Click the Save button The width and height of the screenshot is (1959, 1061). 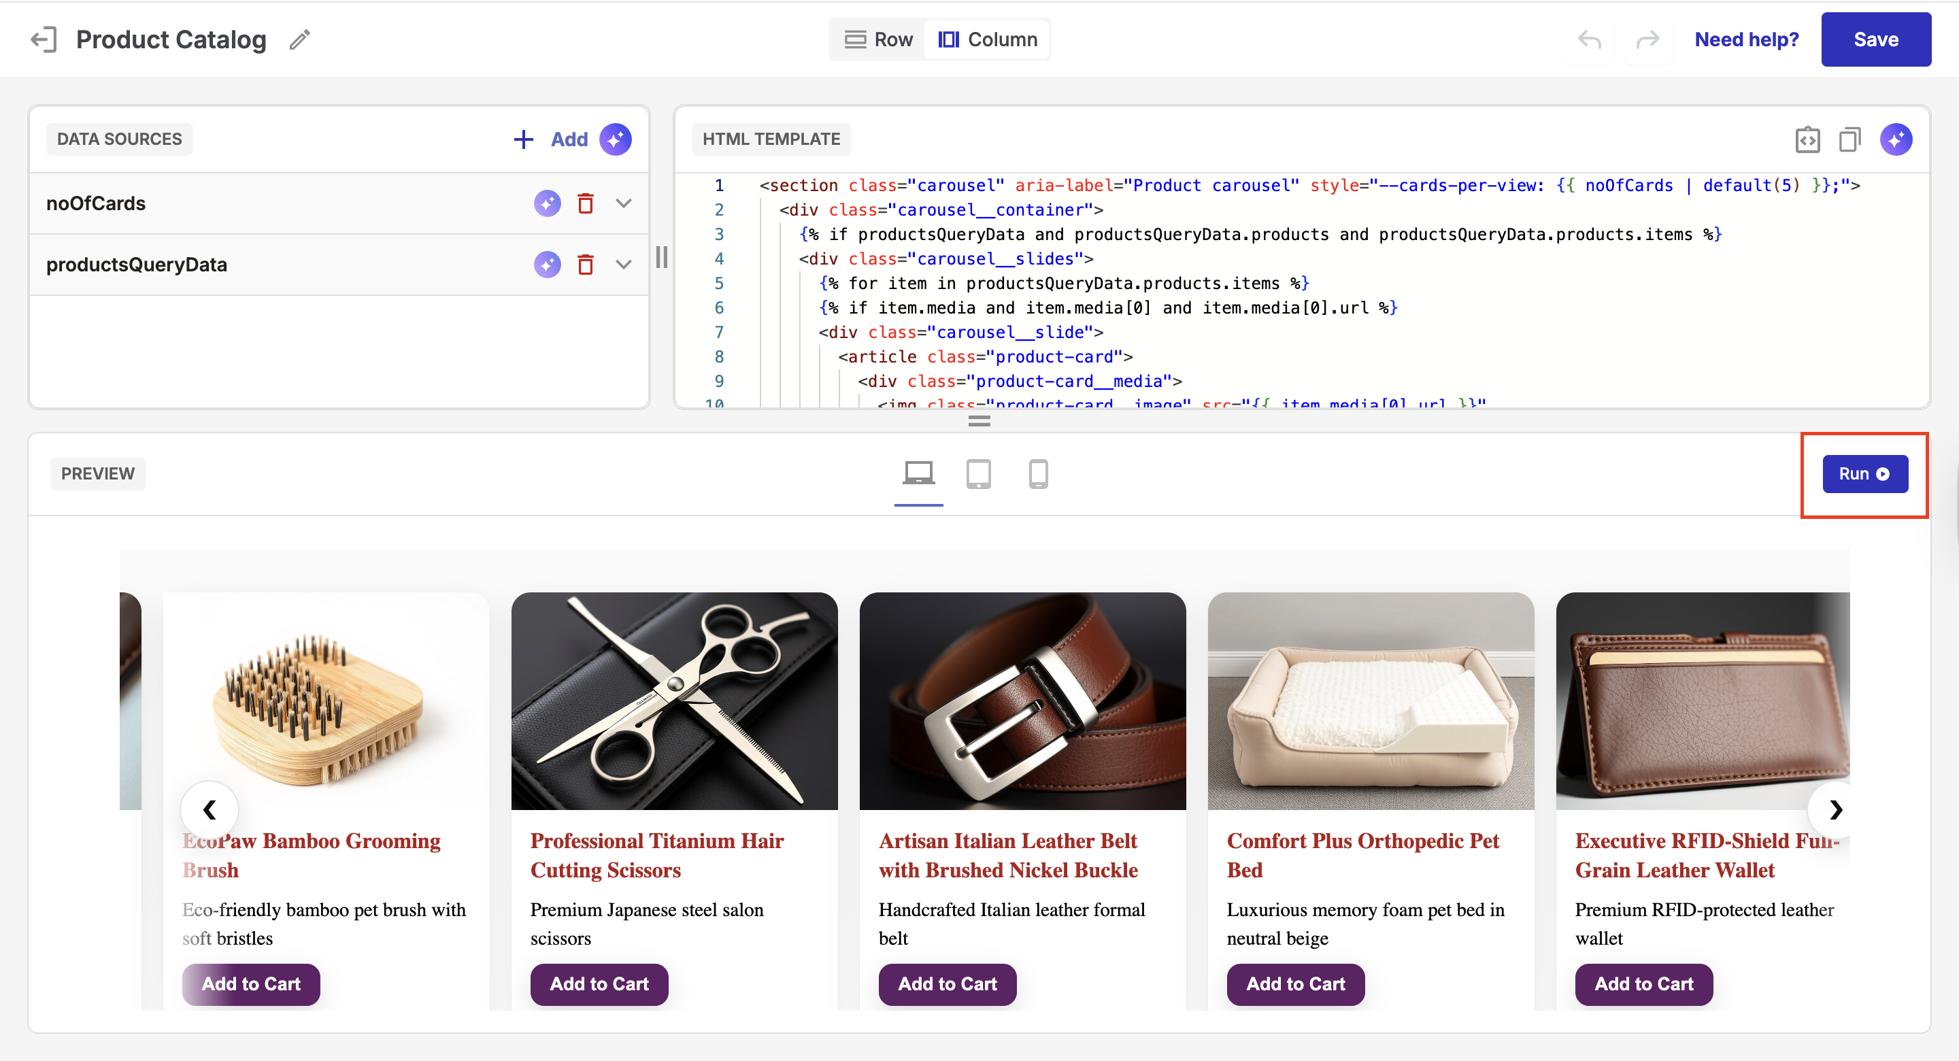(1875, 39)
